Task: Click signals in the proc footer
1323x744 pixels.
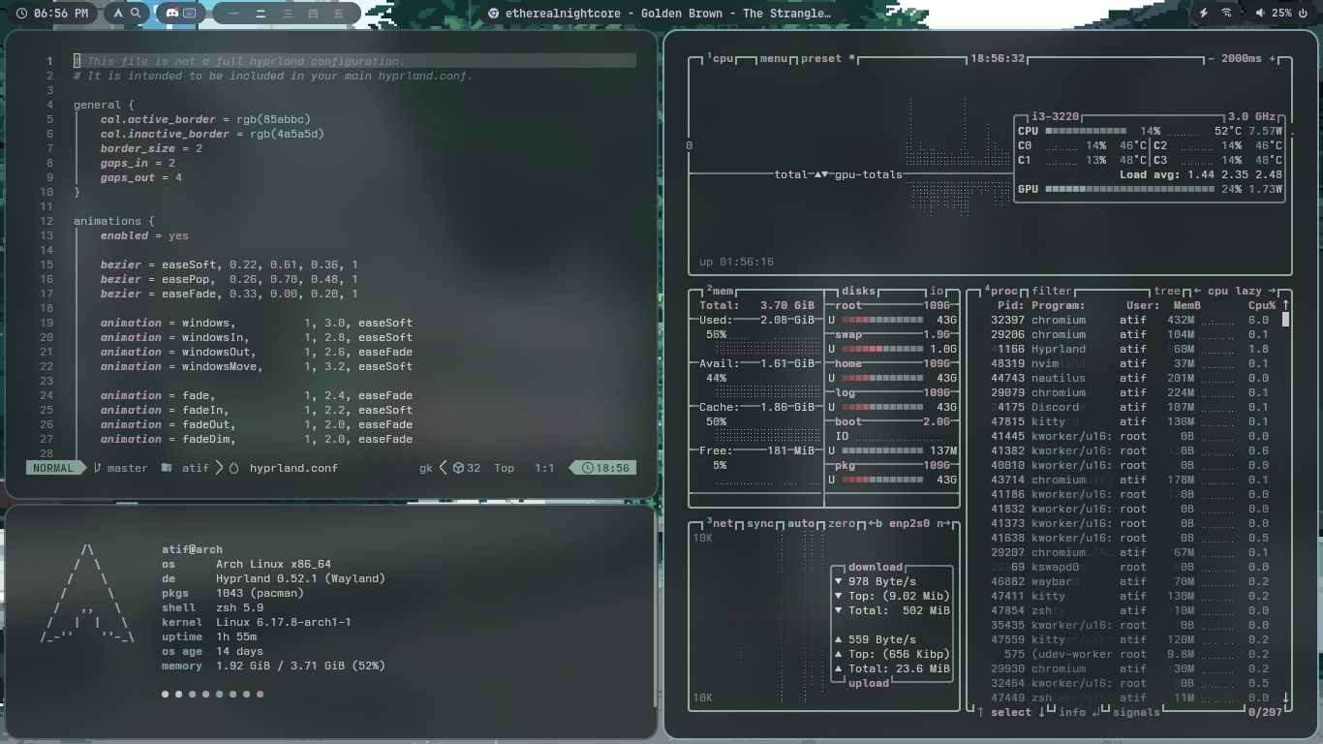Action: pyautogui.click(x=1136, y=712)
